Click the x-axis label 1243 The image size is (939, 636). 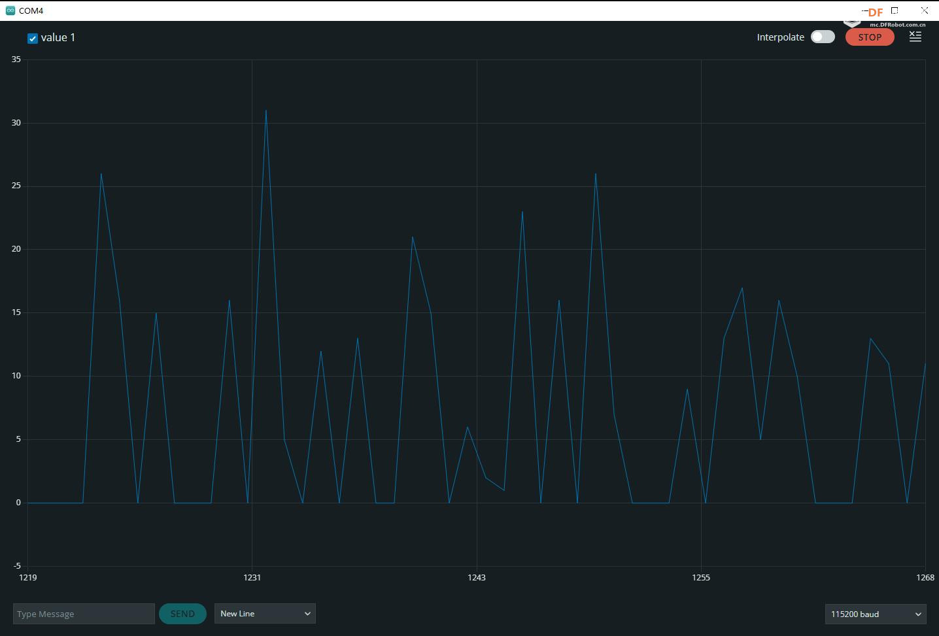(477, 577)
